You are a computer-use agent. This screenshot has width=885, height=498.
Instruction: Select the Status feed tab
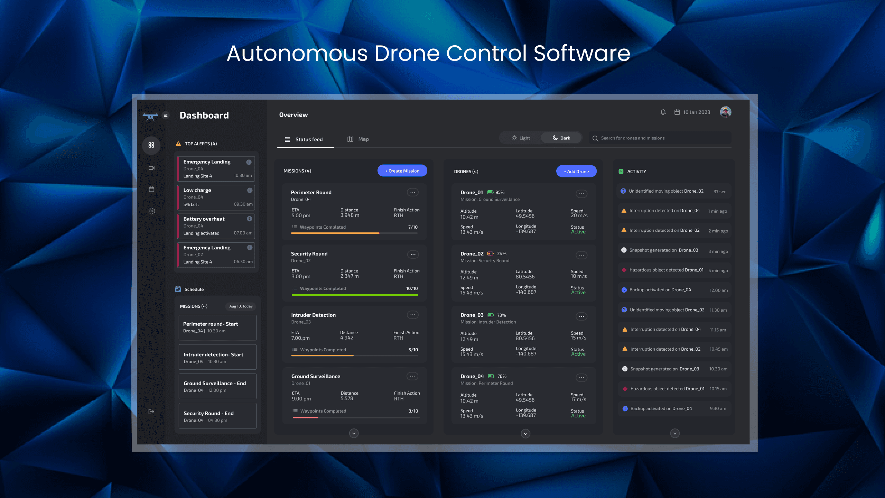(304, 139)
